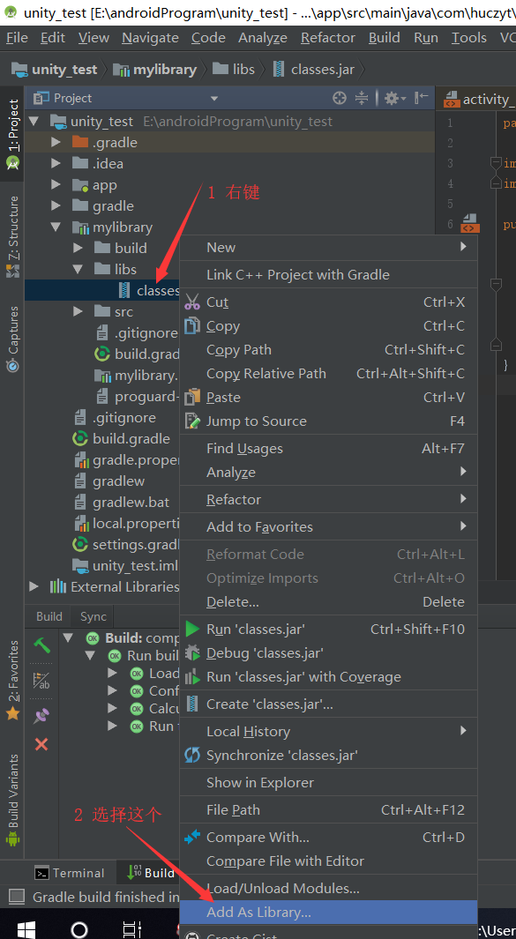The image size is (516, 939).
Task: Choose Synchronize 'classes.jar'
Action: [328, 755]
